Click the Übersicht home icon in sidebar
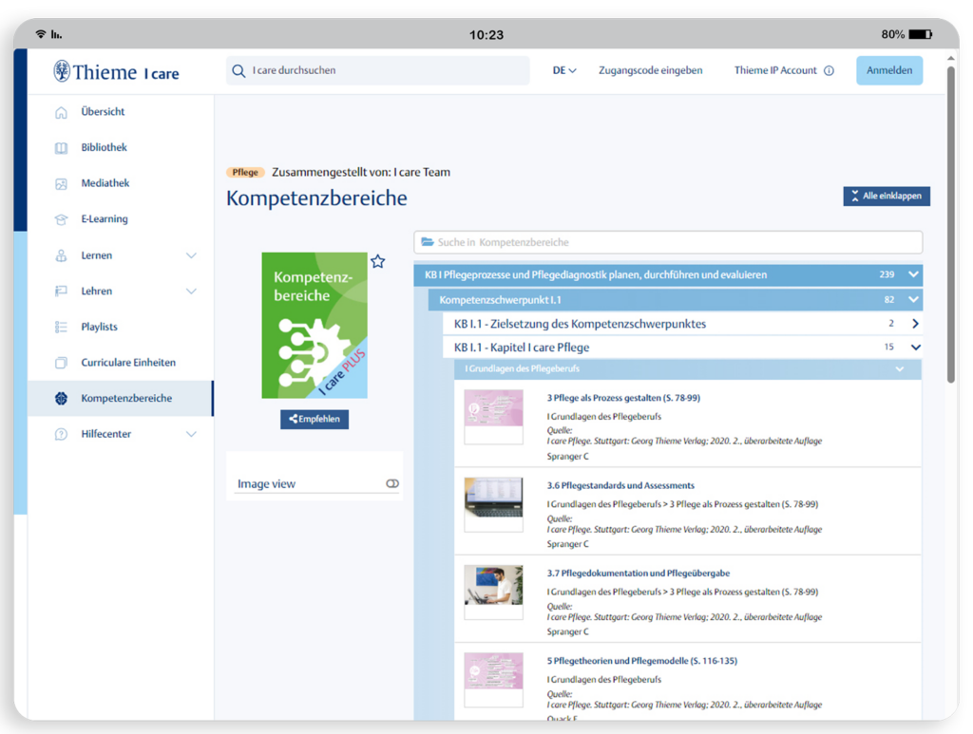973x734 pixels. click(x=62, y=112)
